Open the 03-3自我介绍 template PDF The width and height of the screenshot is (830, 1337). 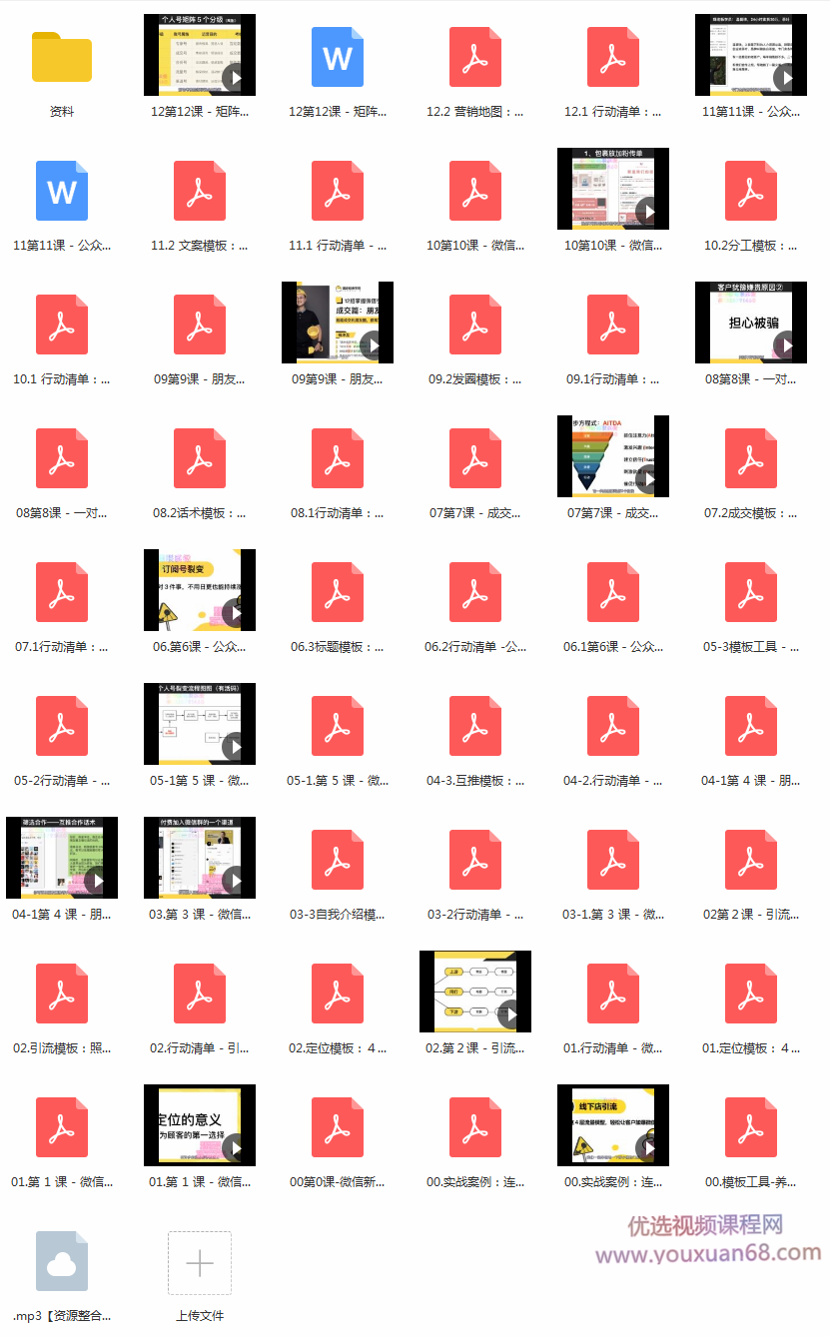[338, 860]
